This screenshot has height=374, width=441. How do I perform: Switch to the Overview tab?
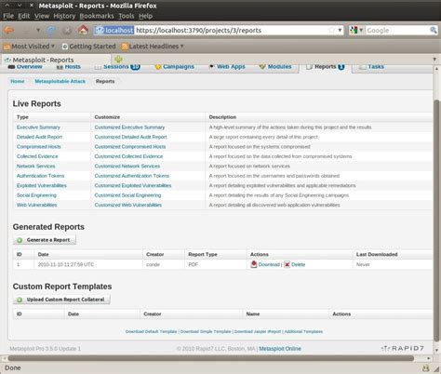tap(25, 67)
